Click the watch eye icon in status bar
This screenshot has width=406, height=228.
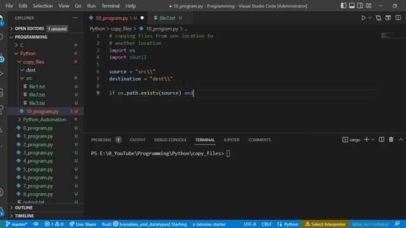tap(36, 224)
